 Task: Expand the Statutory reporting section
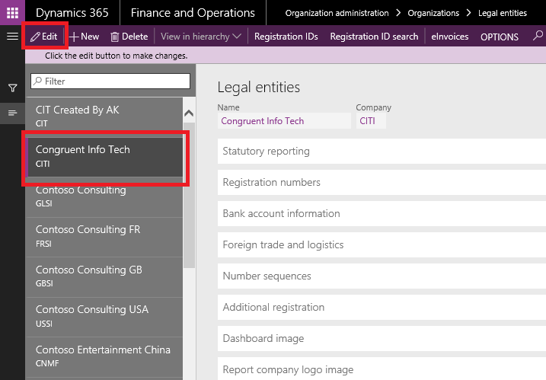point(382,152)
